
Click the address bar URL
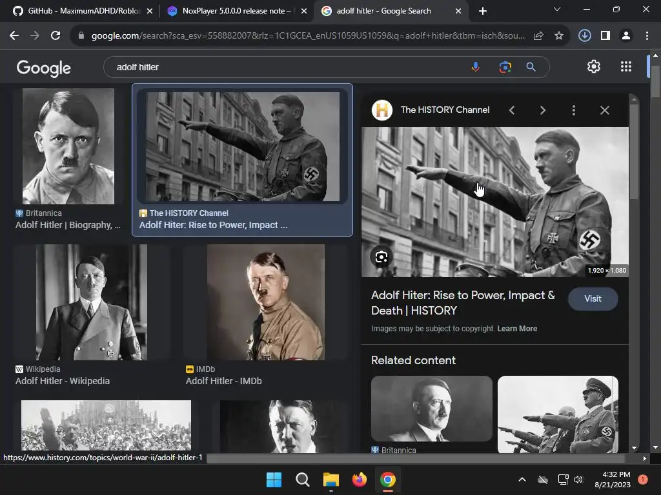pyautogui.click(x=308, y=36)
